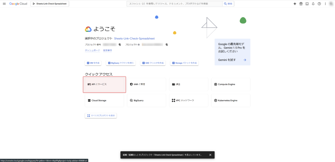Screen dimensions: 335x162
Task: Click Storage バケットを作成 button
Action: (x=184, y=63)
